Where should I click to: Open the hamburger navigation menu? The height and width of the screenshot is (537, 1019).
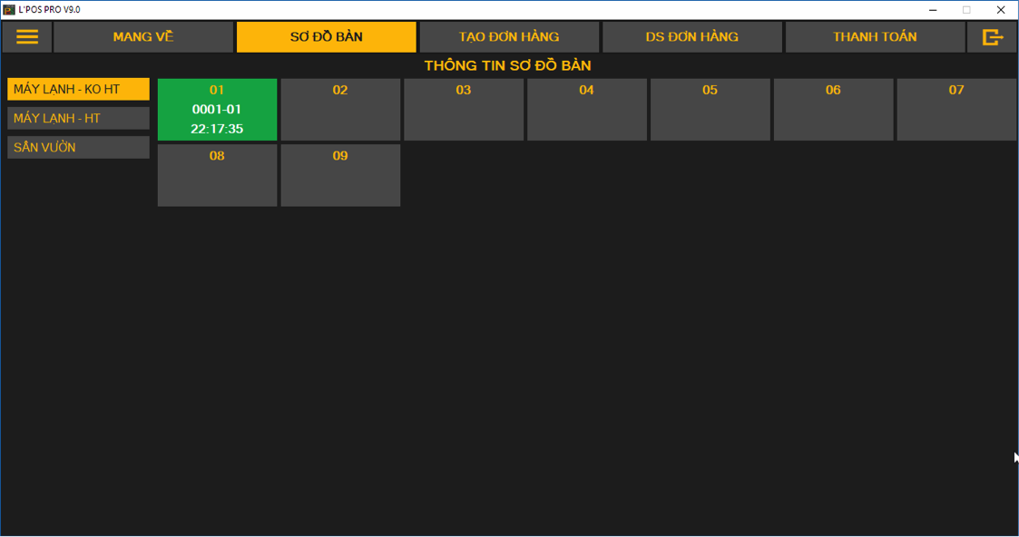[x=28, y=36]
